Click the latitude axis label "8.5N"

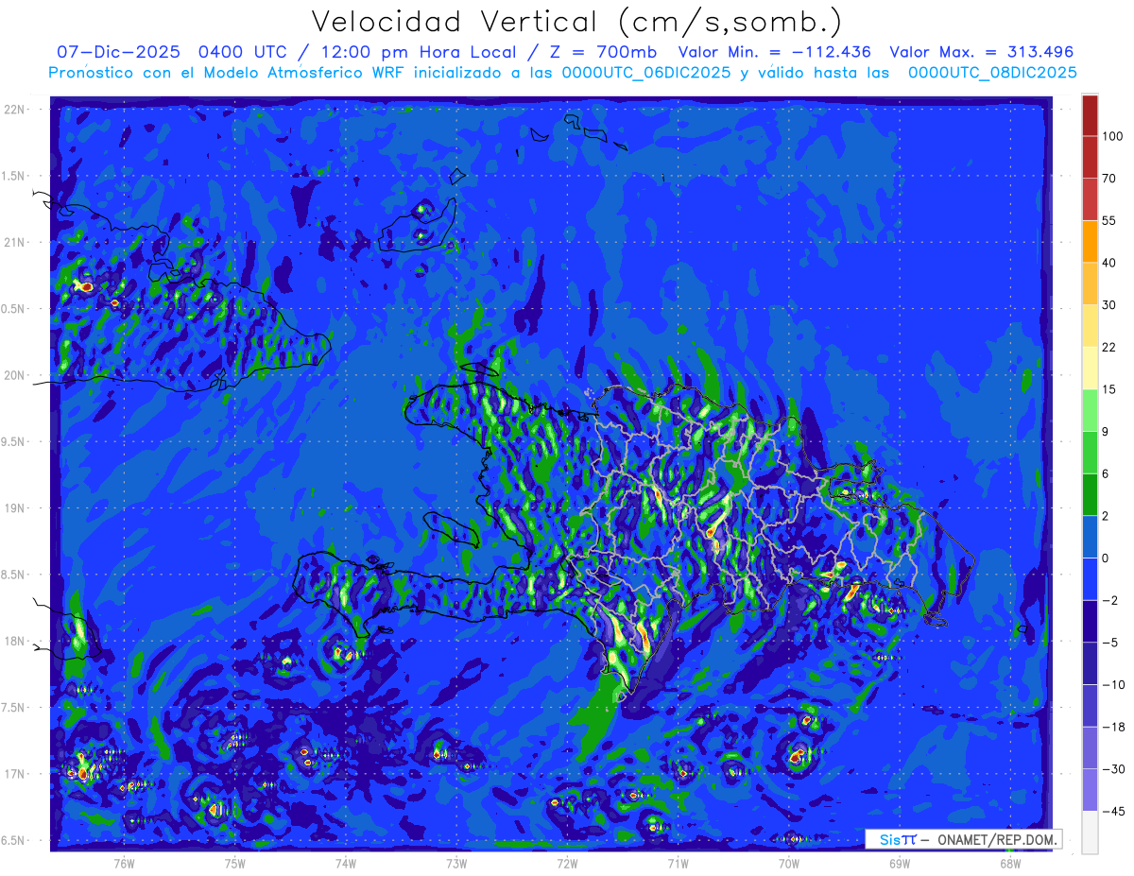click(13, 575)
